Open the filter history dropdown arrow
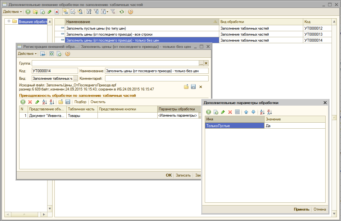This screenshot has height=221, width=341. [107, 12]
